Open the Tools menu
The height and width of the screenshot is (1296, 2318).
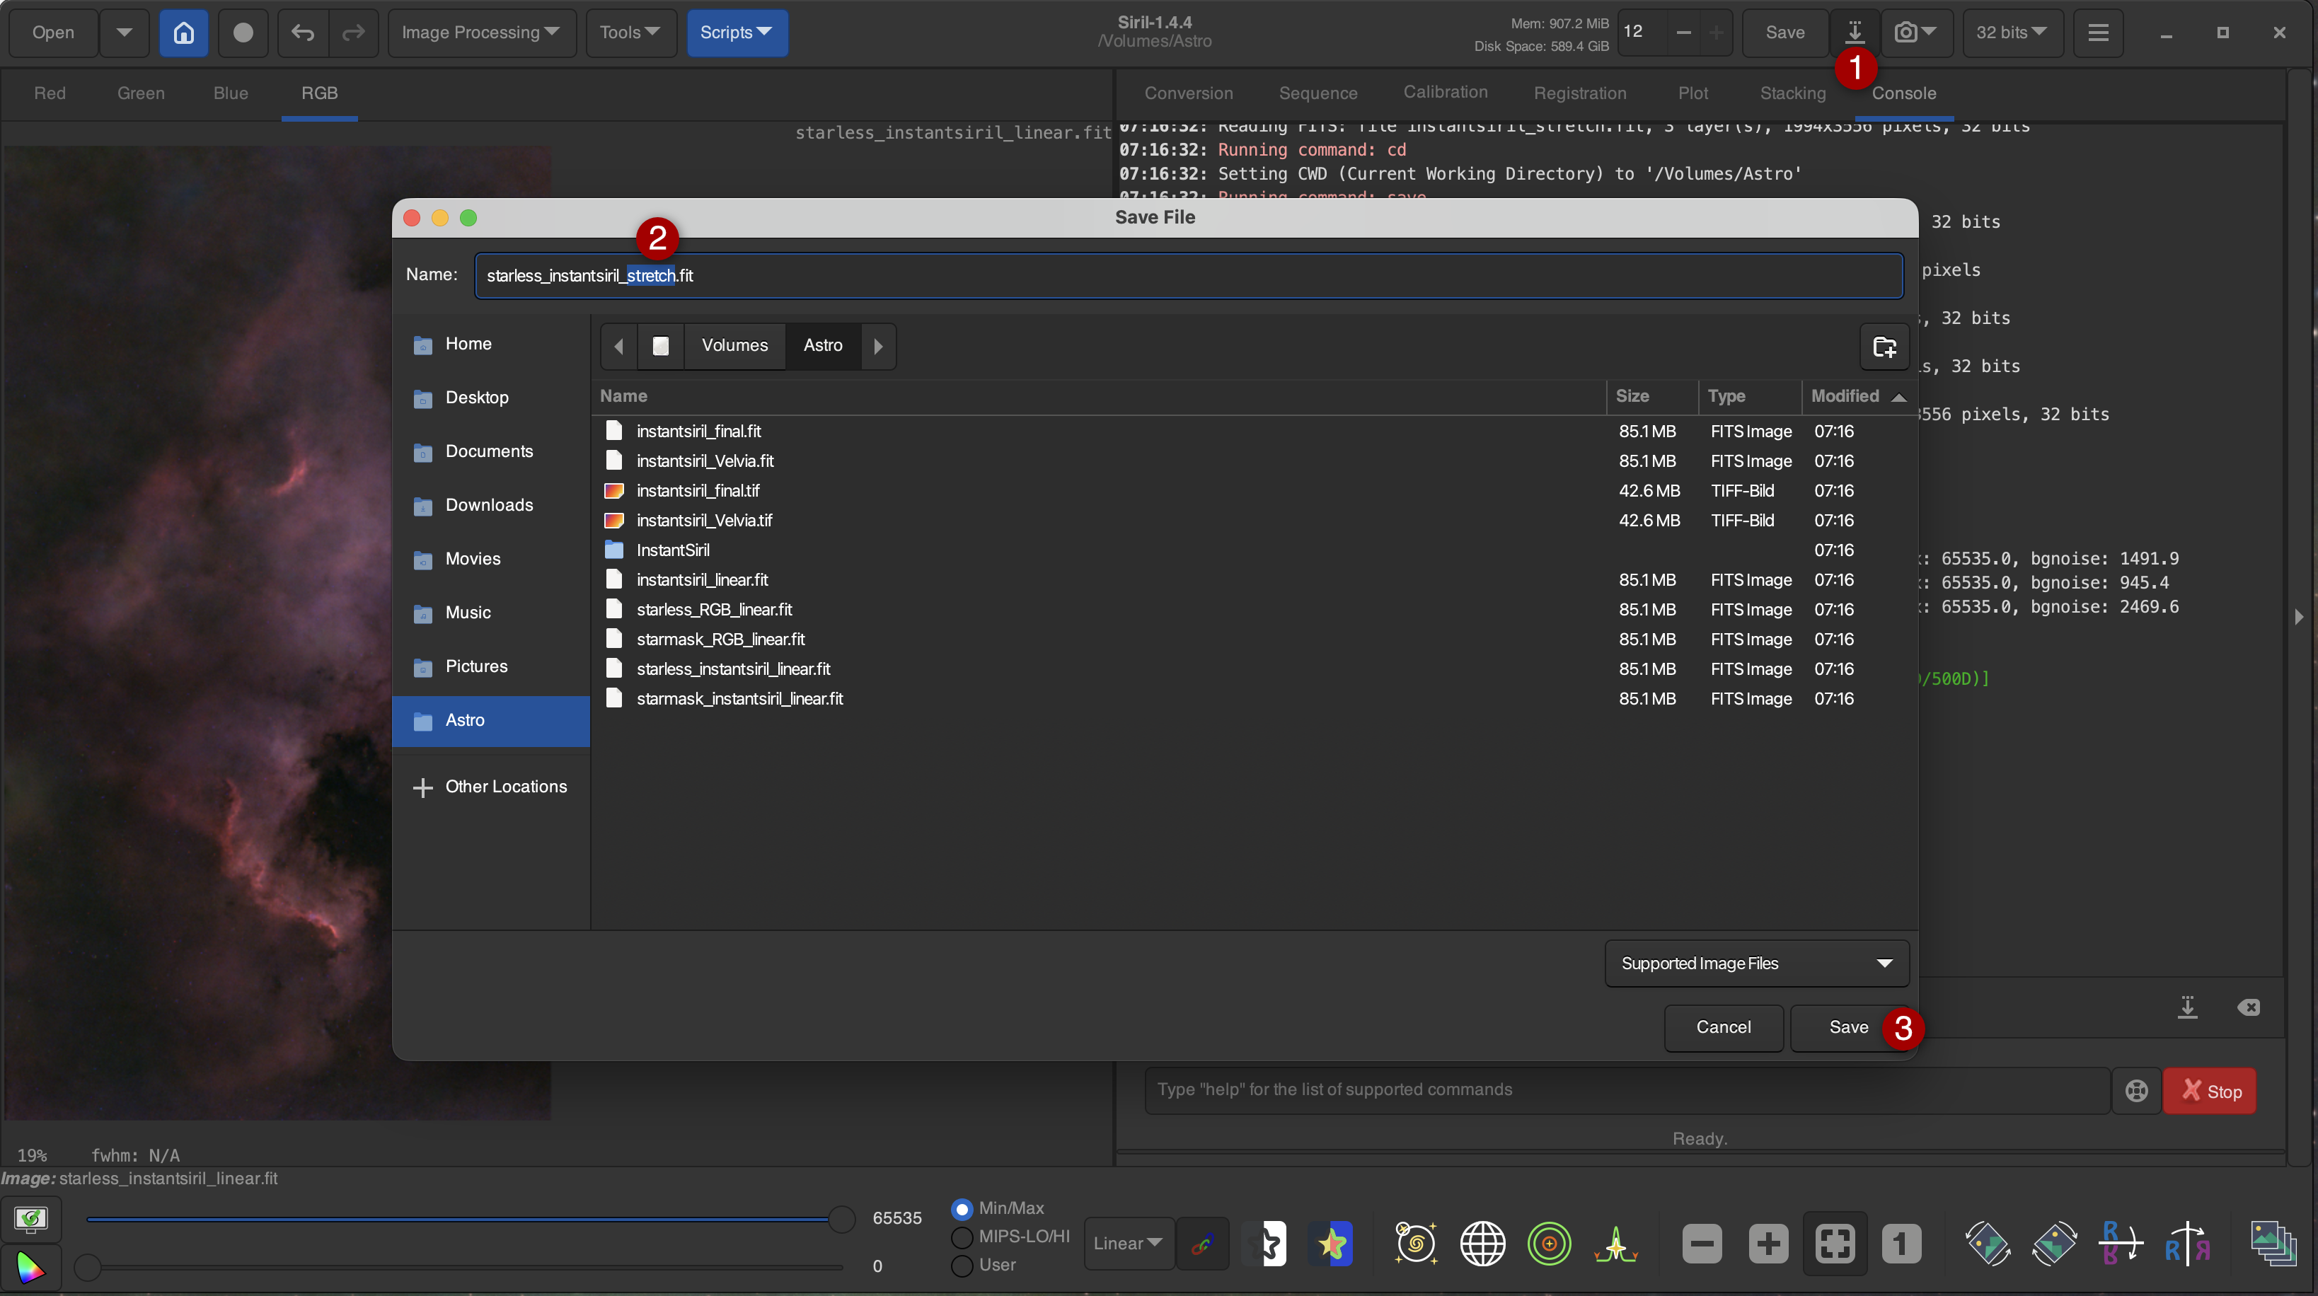point(630,33)
